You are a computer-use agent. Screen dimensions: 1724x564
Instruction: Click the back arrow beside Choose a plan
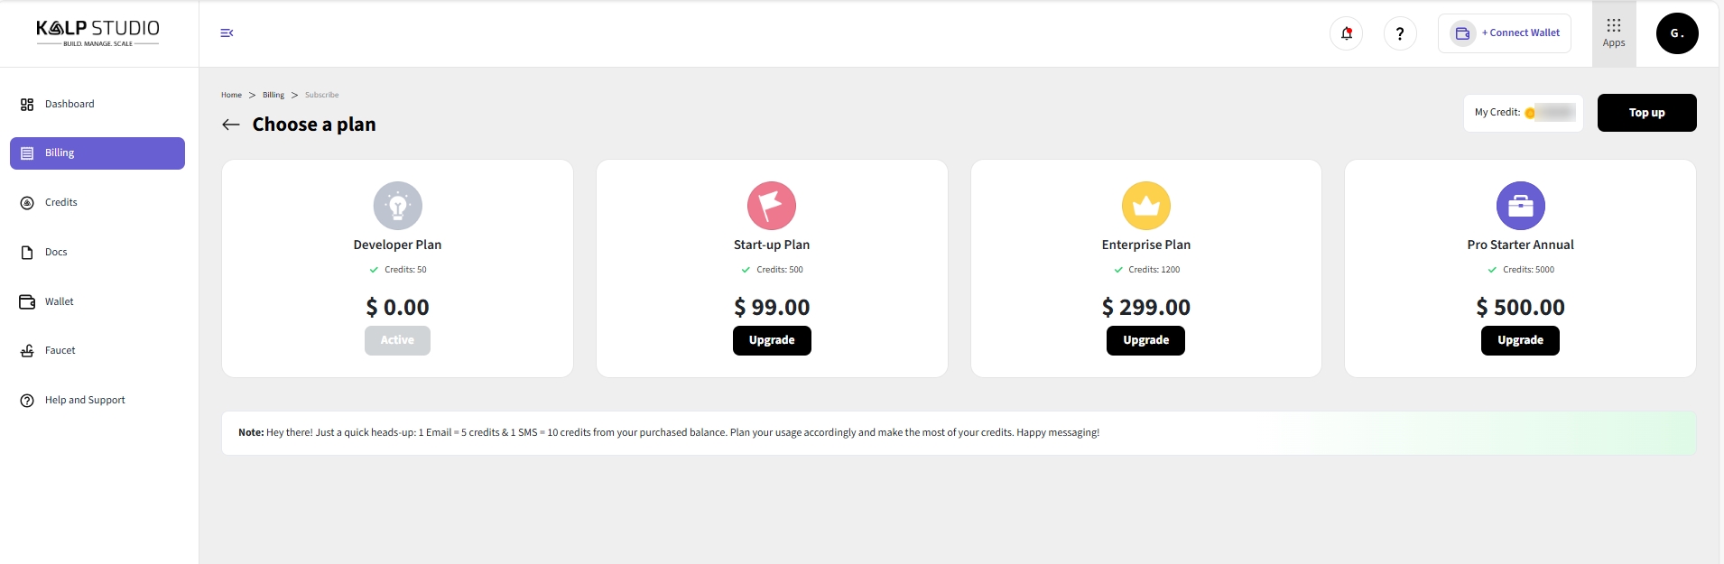pyautogui.click(x=231, y=125)
